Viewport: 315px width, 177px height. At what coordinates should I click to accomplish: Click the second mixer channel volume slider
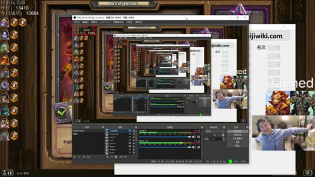tap(165, 147)
